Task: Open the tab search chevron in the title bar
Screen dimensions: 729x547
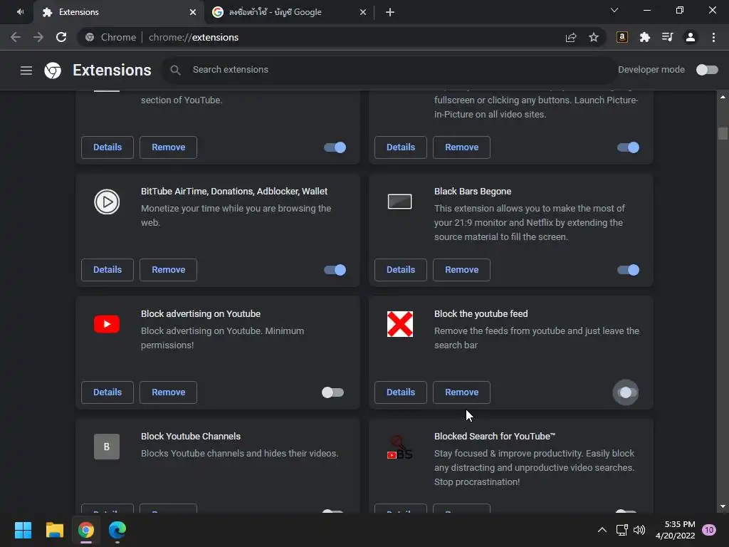Action: pyautogui.click(x=614, y=10)
